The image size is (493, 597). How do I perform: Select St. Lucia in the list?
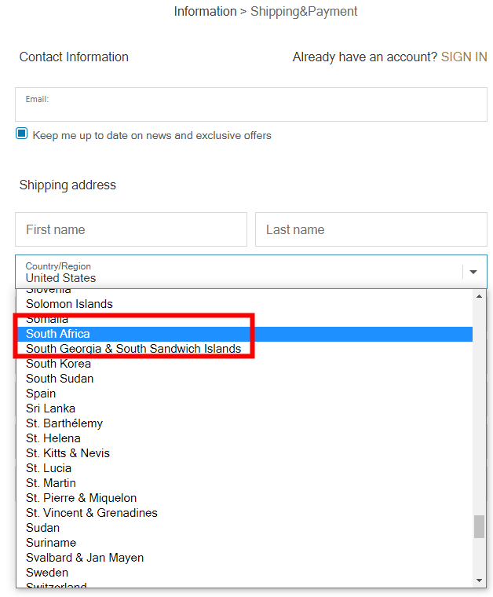pos(49,468)
